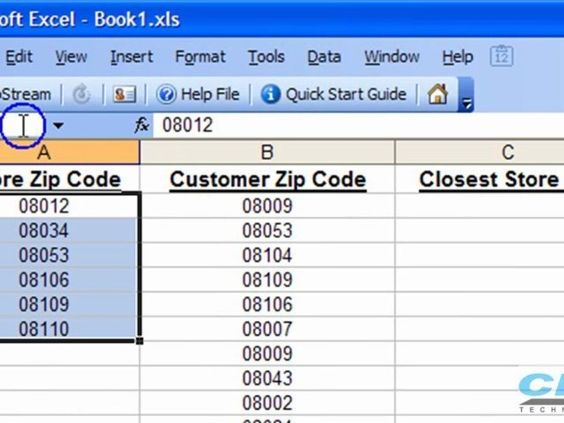Viewport: 564px width, 423px height.
Task: Open the Edit menu
Action: pyautogui.click(x=18, y=57)
